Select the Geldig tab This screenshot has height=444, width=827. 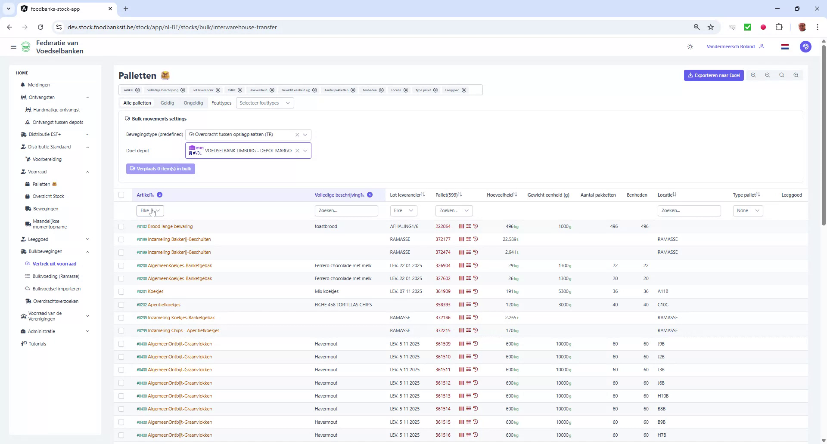click(167, 103)
